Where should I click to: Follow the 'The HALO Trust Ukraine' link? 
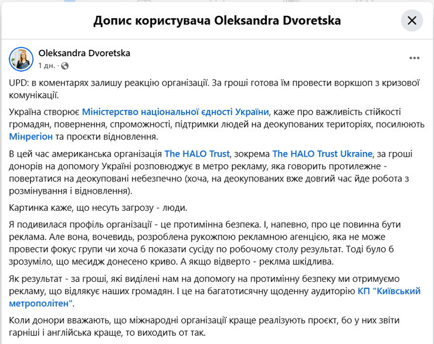(323, 154)
